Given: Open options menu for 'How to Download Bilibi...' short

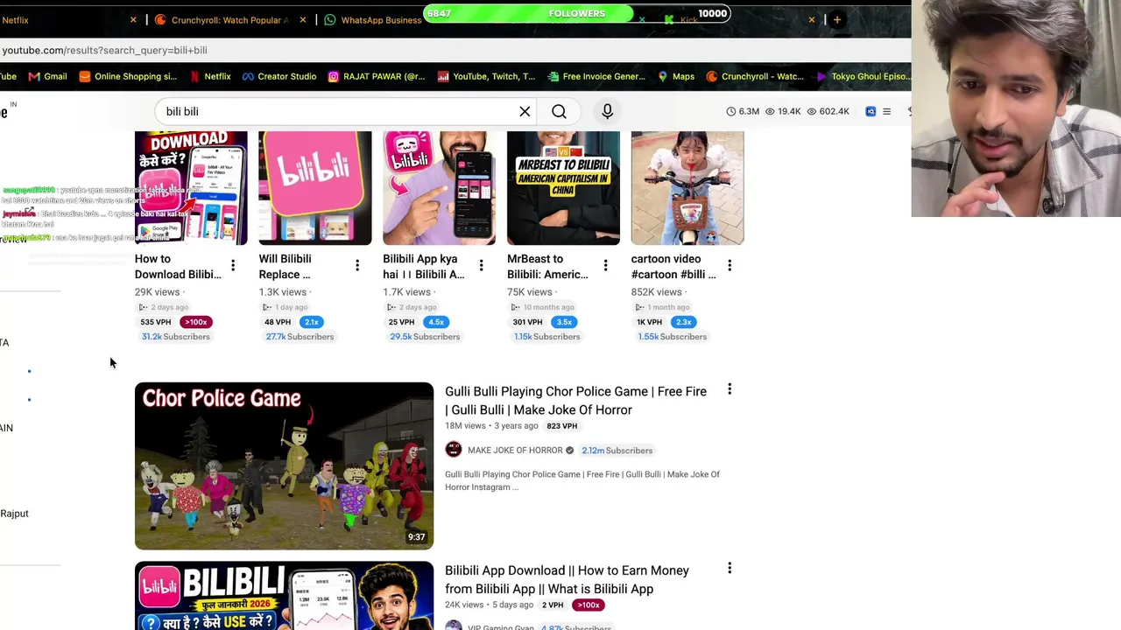Looking at the screenshot, I should (x=233, y=265).
